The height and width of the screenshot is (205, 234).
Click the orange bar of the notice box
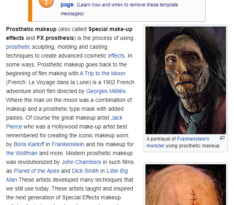pos(30,10)
